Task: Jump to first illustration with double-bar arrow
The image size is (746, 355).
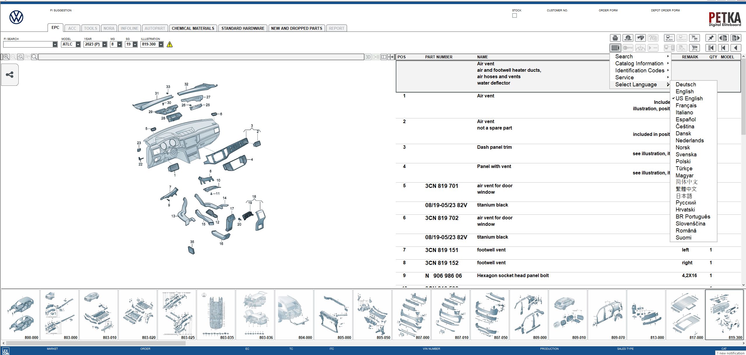Action: coord(711,48)
